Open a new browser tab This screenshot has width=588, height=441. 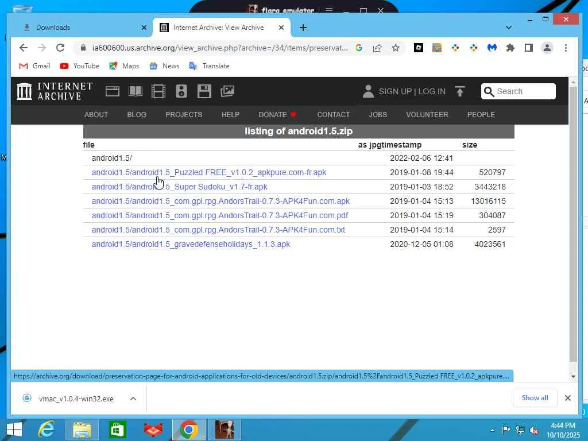303,28
